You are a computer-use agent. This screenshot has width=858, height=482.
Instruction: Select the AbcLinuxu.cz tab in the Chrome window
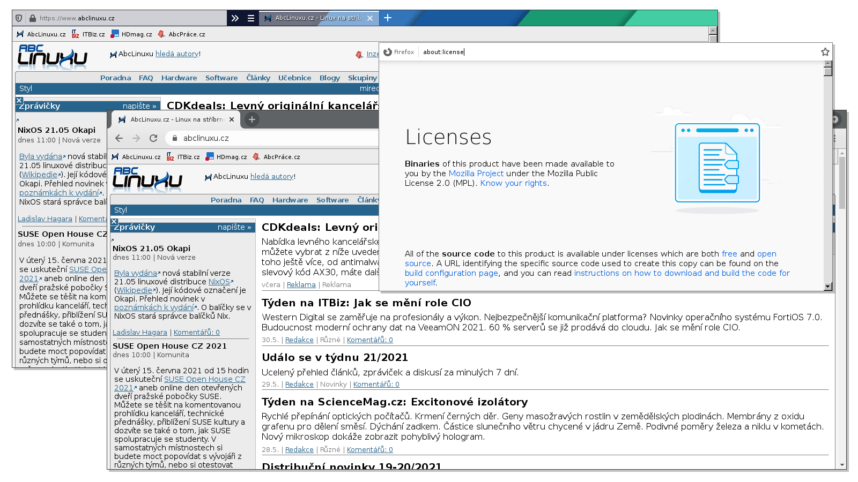coord(176,119)
